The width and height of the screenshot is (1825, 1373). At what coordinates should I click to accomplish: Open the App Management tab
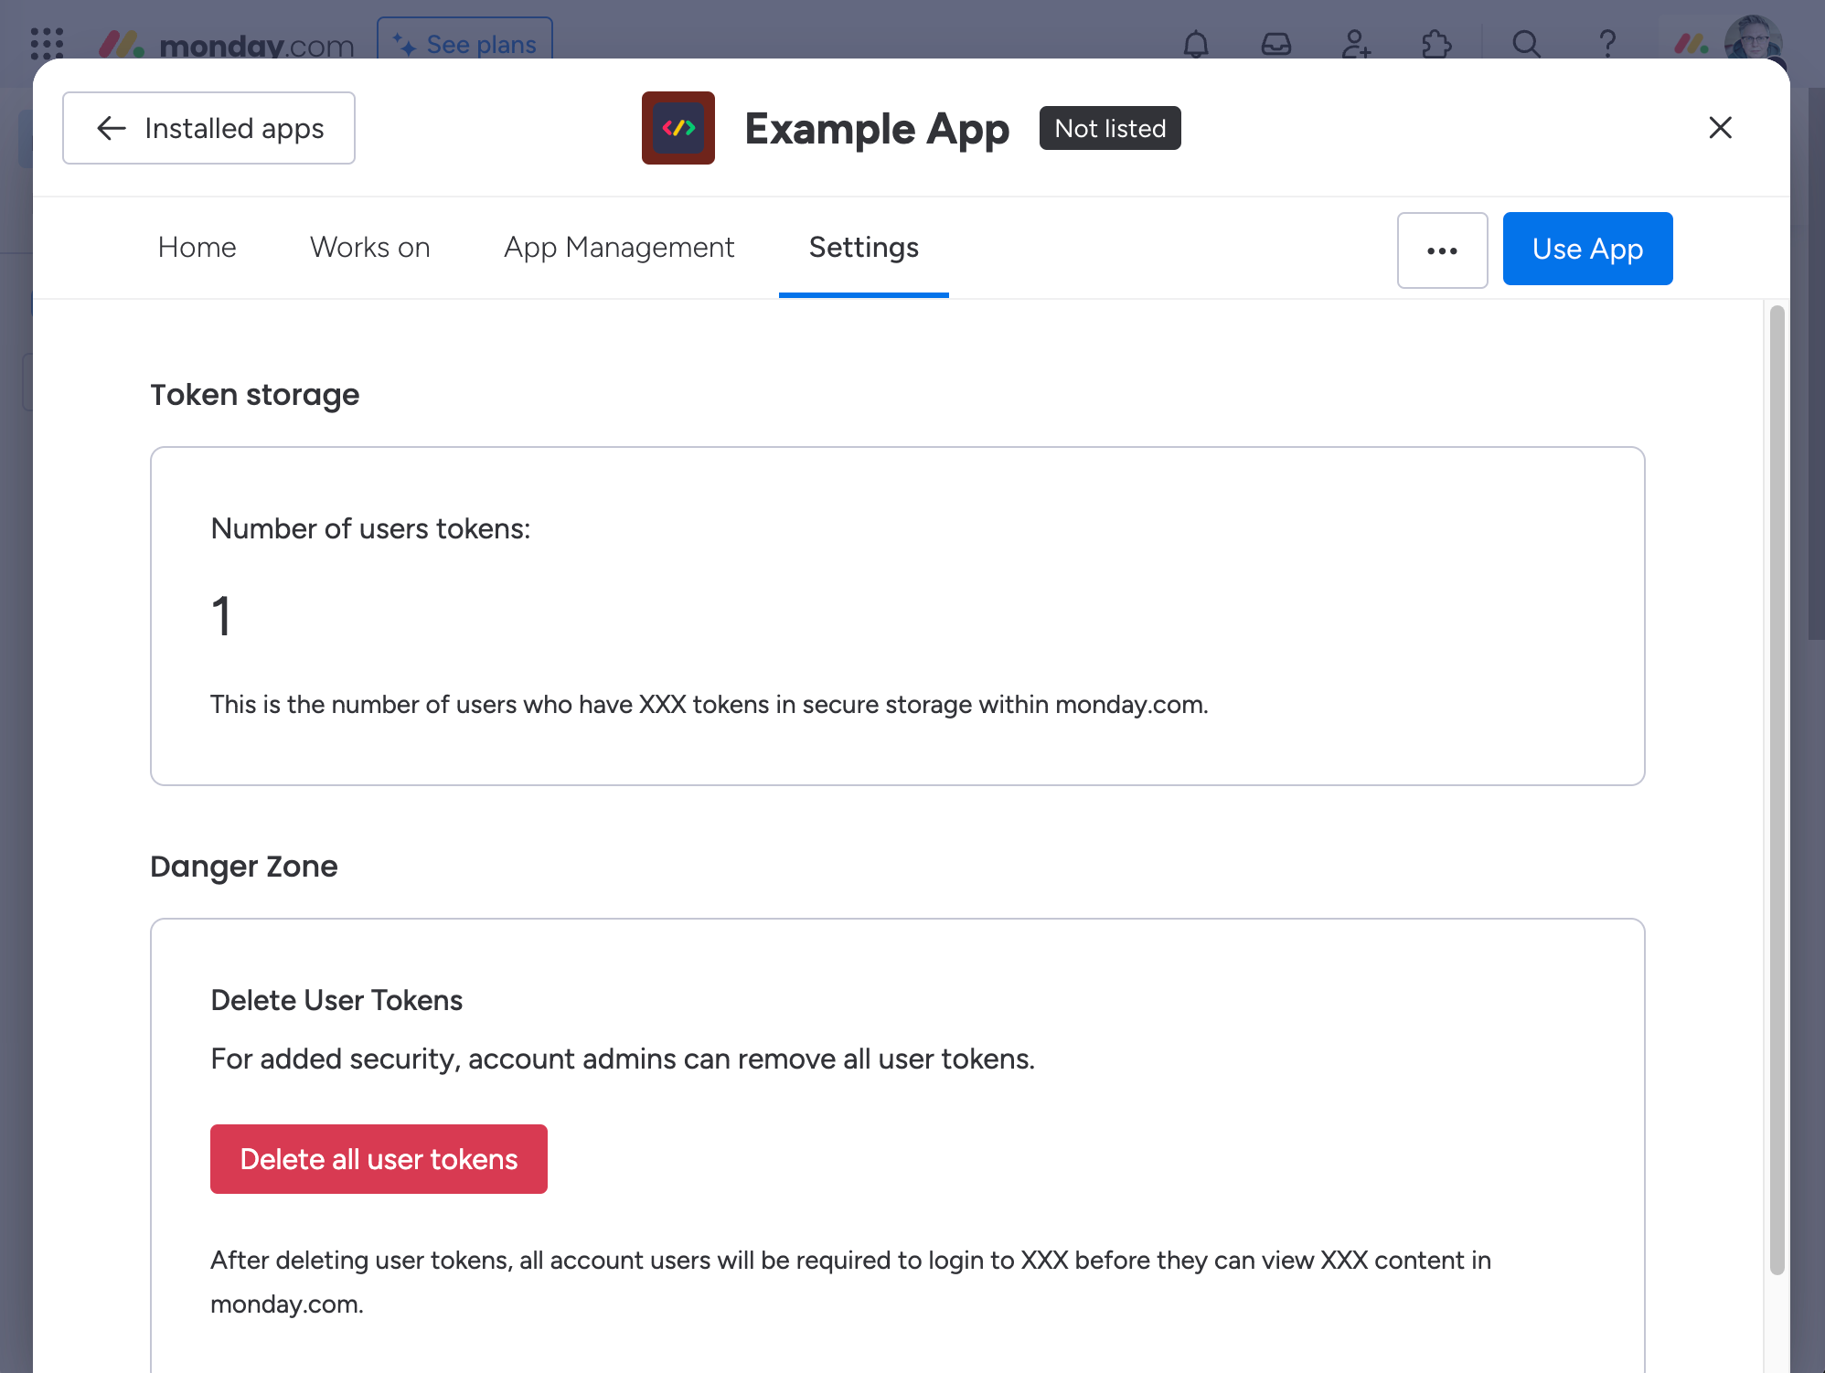coord(619,247)
